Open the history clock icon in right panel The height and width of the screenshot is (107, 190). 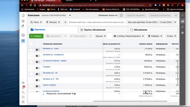[183, 33]
